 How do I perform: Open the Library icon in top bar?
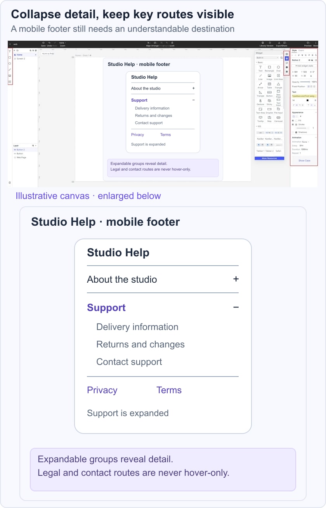tap(263, 43)
